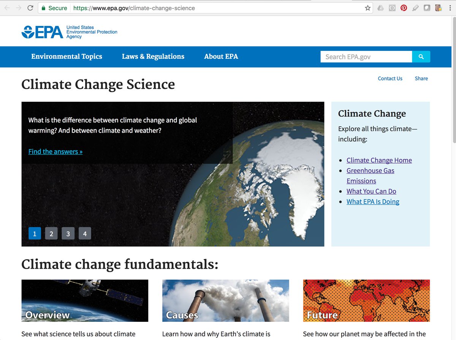Image resolution: width=456 pixels, height=340 pixels.
Task: Click the Pinterest extension icon
Action: (x=404, y=8)
